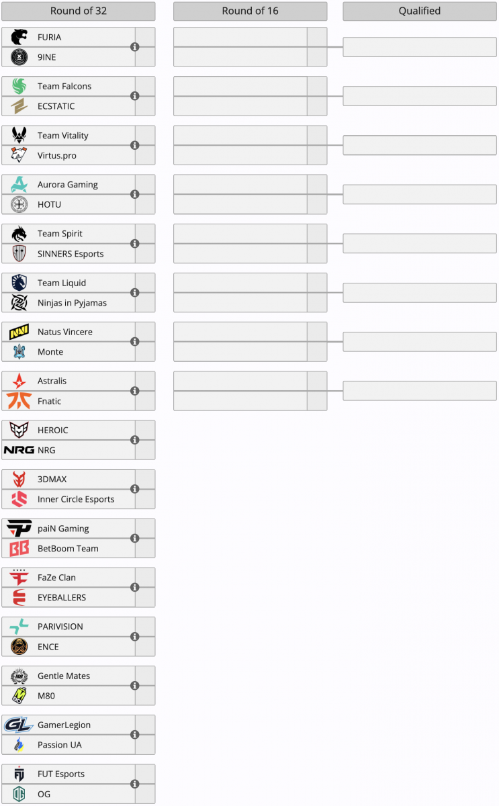
Task: Click the Round of 32 column header
Action: (x=79, y=11)
